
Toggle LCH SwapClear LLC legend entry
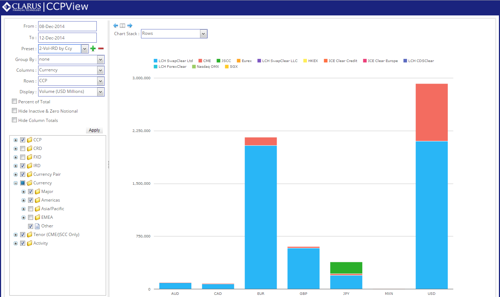click(x=277, y=61)
